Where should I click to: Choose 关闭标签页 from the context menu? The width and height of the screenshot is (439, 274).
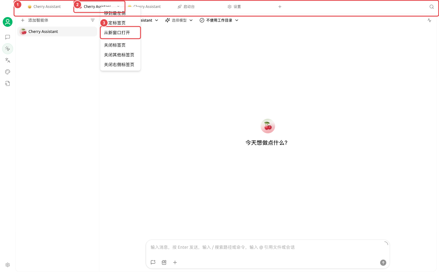(120, 45)
